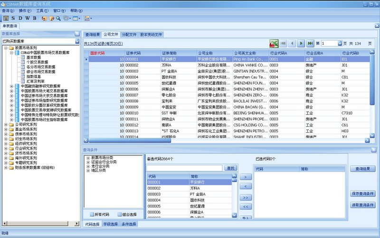Click the magnifier search toolbar icon
380x238 pixels.
pos(58,18)
